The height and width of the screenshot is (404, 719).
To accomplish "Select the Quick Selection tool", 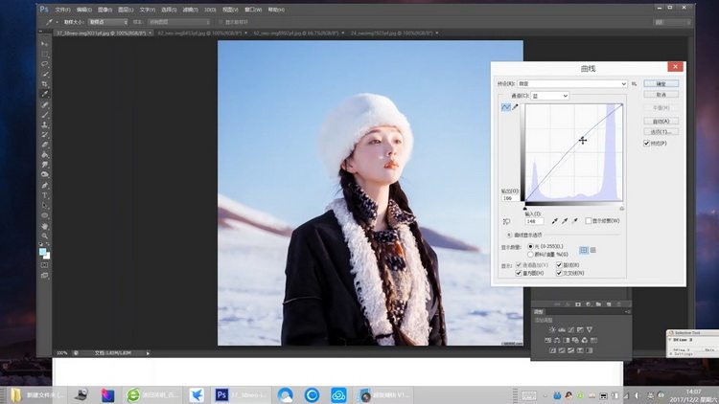I will pos(44,75).
